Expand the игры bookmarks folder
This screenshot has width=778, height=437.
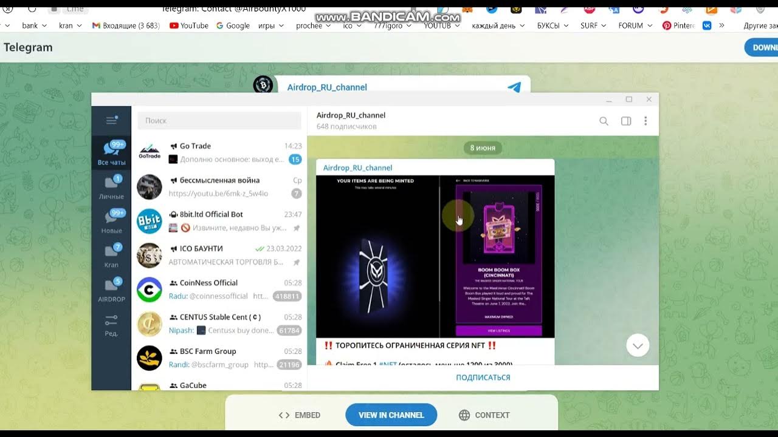pyautogui.click(x=271, y=25)
